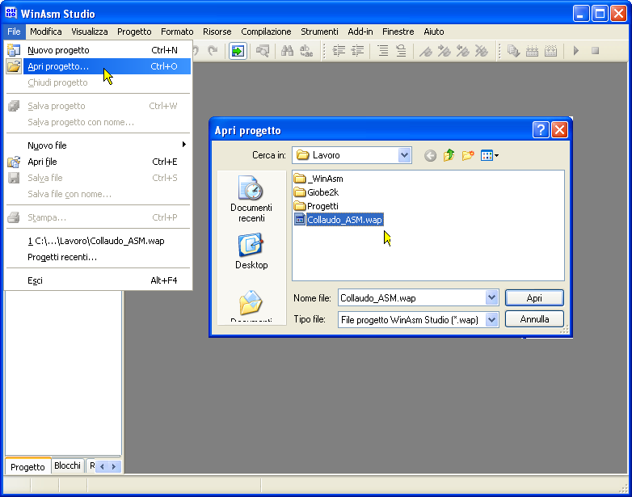Click the stacked documents compile icon
This screenshot has width=632, height=497.
click(513, 51)
